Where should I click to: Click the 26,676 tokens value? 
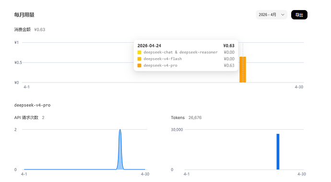[195, 118]
